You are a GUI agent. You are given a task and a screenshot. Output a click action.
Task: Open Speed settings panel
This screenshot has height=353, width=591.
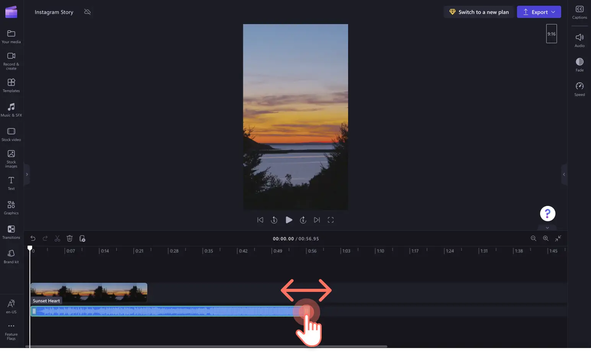[580, 89]
